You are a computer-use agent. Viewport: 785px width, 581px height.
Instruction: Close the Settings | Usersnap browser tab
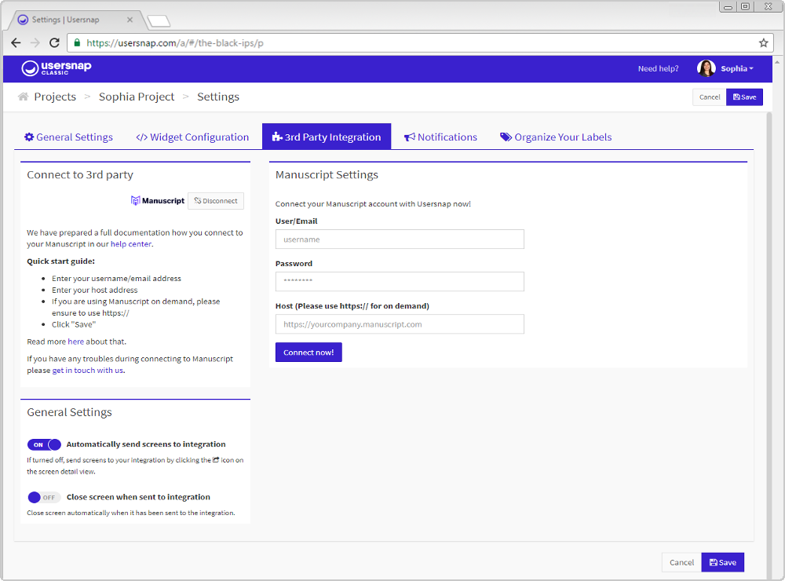point(130,20)
